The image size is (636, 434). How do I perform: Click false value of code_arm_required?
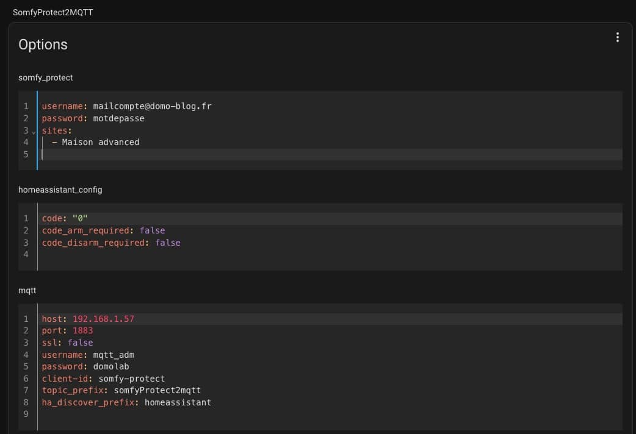click(x=152, y=230)
